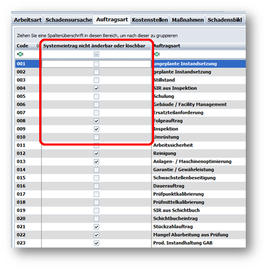Select the 'Stillstand' entry
The height and width of the screenshot is (270, 268).
pos(199,80)
